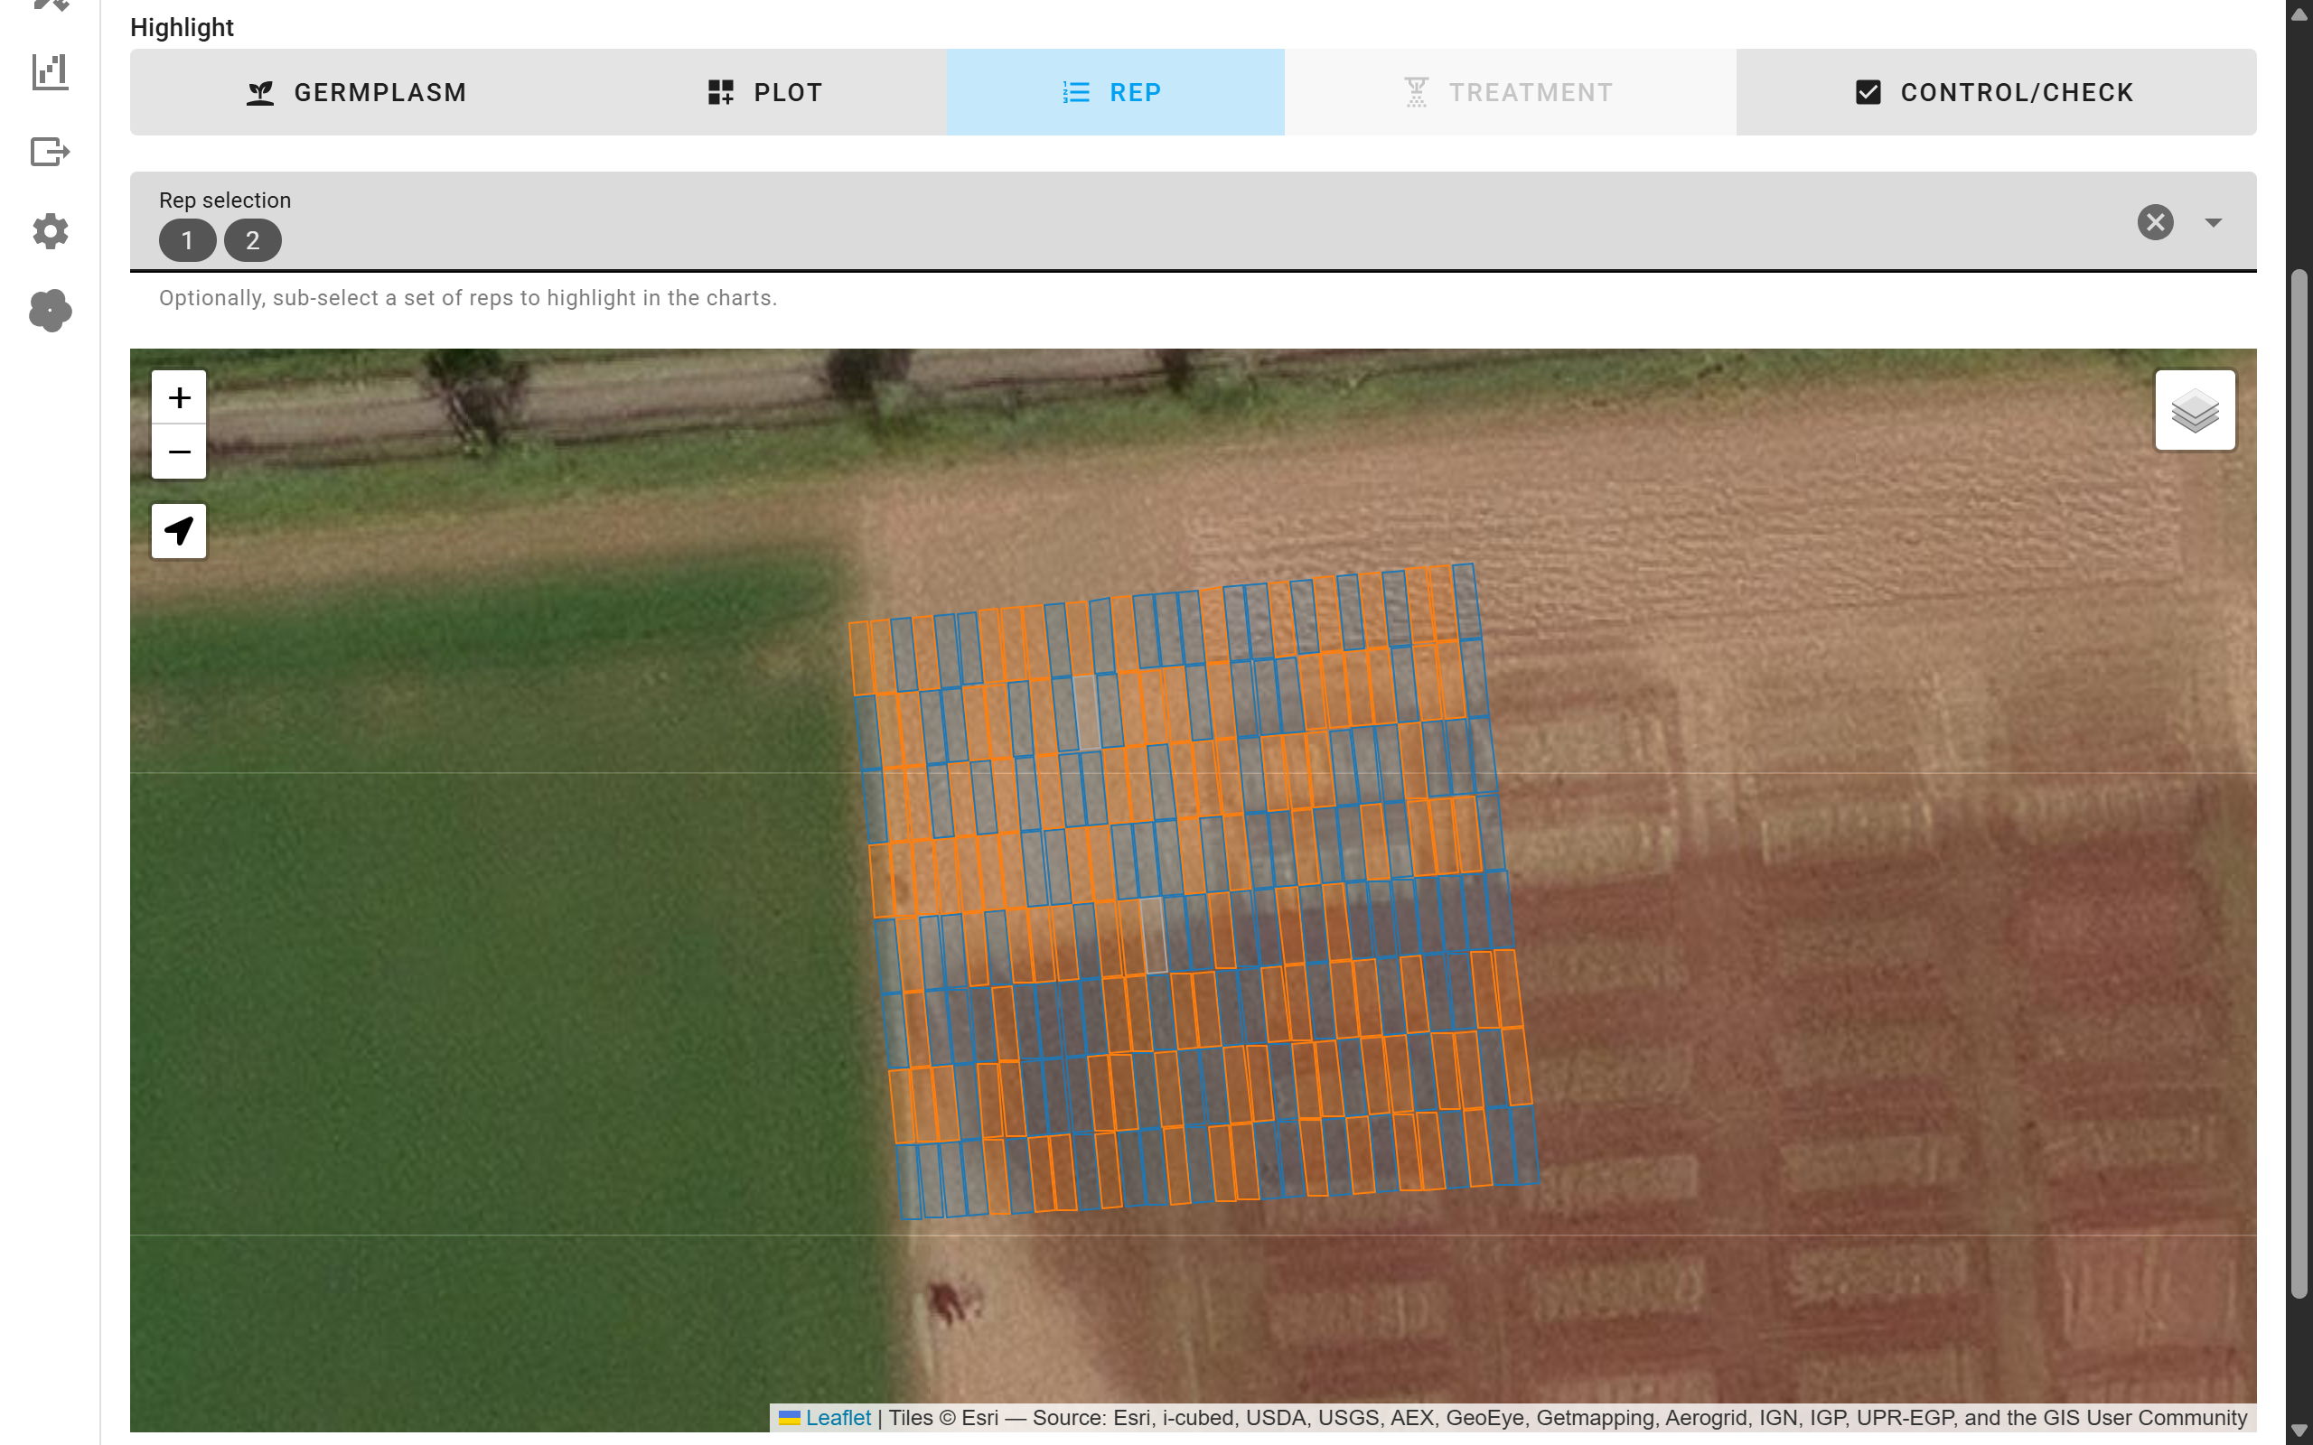Open settings gear in sidebar

pyautogui.click(x=50, y=231)
